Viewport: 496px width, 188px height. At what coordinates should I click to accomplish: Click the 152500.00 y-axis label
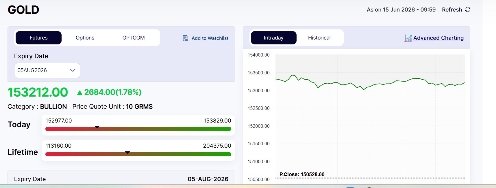pyautogui.click(x=259, y=108)
